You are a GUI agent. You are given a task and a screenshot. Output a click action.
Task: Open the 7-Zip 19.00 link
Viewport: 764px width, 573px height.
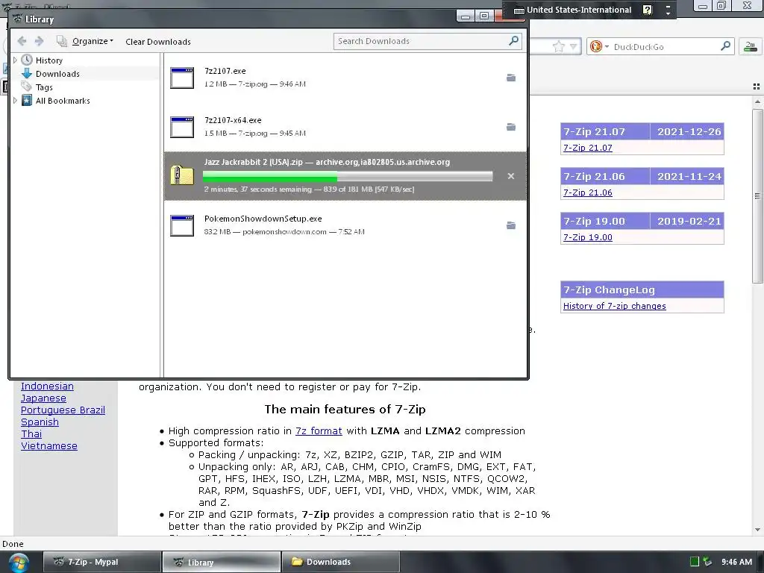click(x=588, y=237)
